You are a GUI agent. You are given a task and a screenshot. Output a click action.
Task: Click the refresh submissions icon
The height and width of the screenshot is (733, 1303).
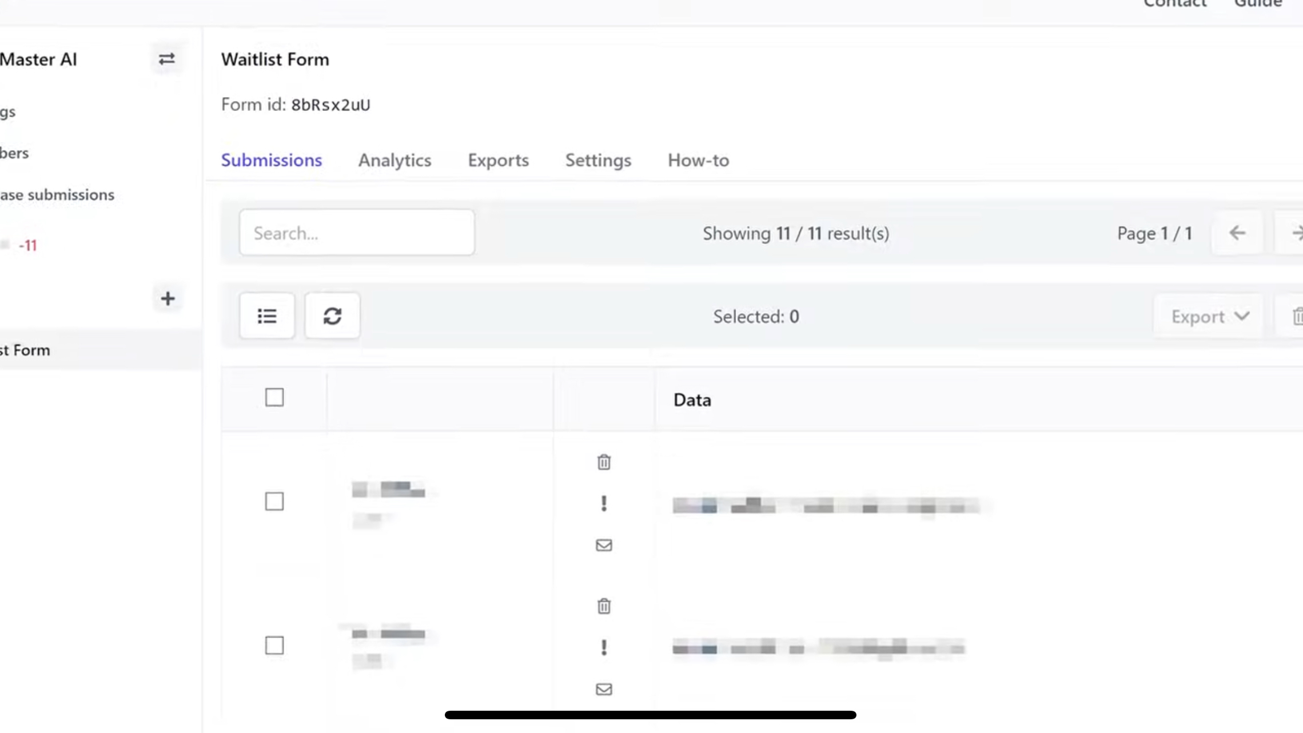point(332,316)
